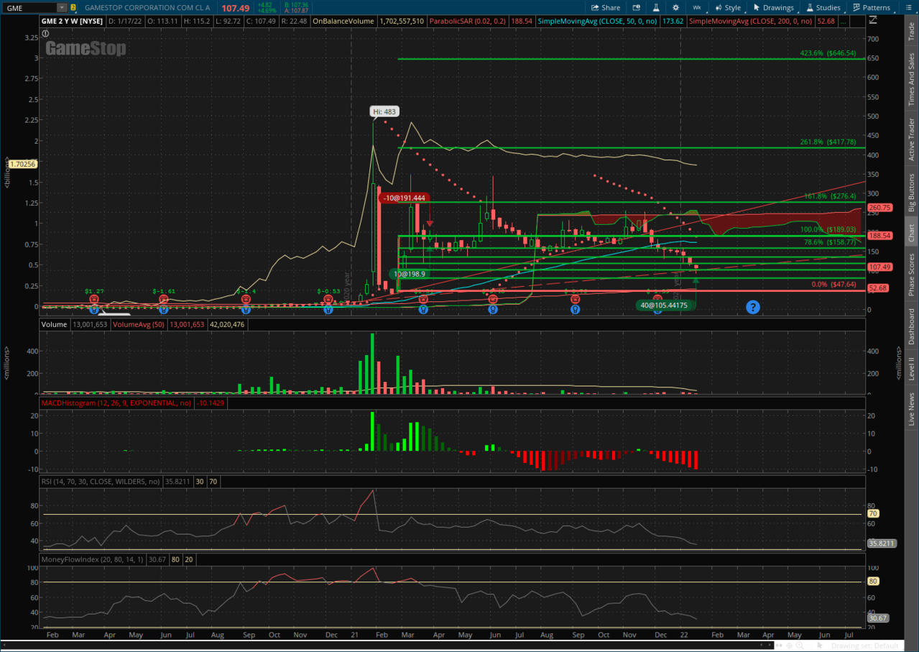The image size is (919, 652).
Task: Click the 107.49 current price axis bubble
Action: pos(879,267)
